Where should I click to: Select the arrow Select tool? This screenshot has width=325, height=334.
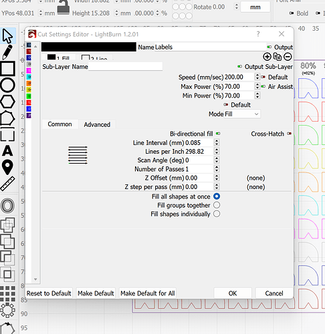click(8, 36)
